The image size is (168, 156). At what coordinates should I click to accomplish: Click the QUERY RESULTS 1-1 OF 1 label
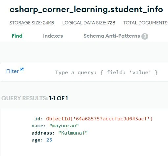point(35,98)
